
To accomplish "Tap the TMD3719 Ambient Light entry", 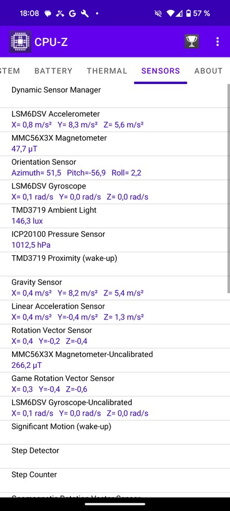I will [113, 216].
